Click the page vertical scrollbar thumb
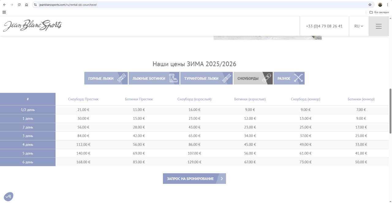 click(x=390, y=111)
